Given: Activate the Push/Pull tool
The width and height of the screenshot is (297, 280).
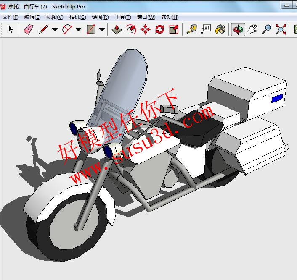Looking at the screenshot, I should 117,29.
